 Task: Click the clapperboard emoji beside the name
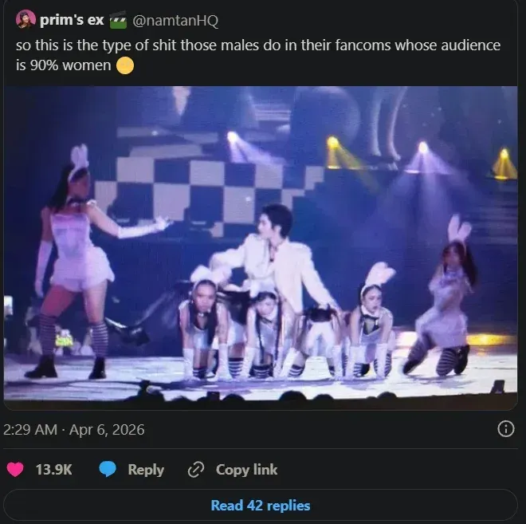point(119,19)
